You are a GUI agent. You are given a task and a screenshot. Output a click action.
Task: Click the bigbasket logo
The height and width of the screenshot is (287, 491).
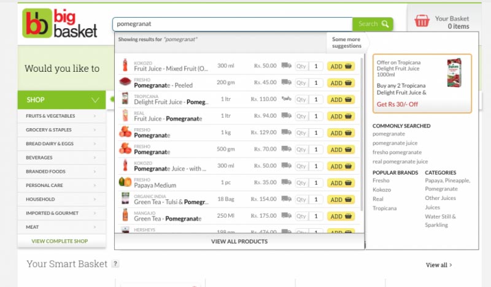click(x=60, y=24)
